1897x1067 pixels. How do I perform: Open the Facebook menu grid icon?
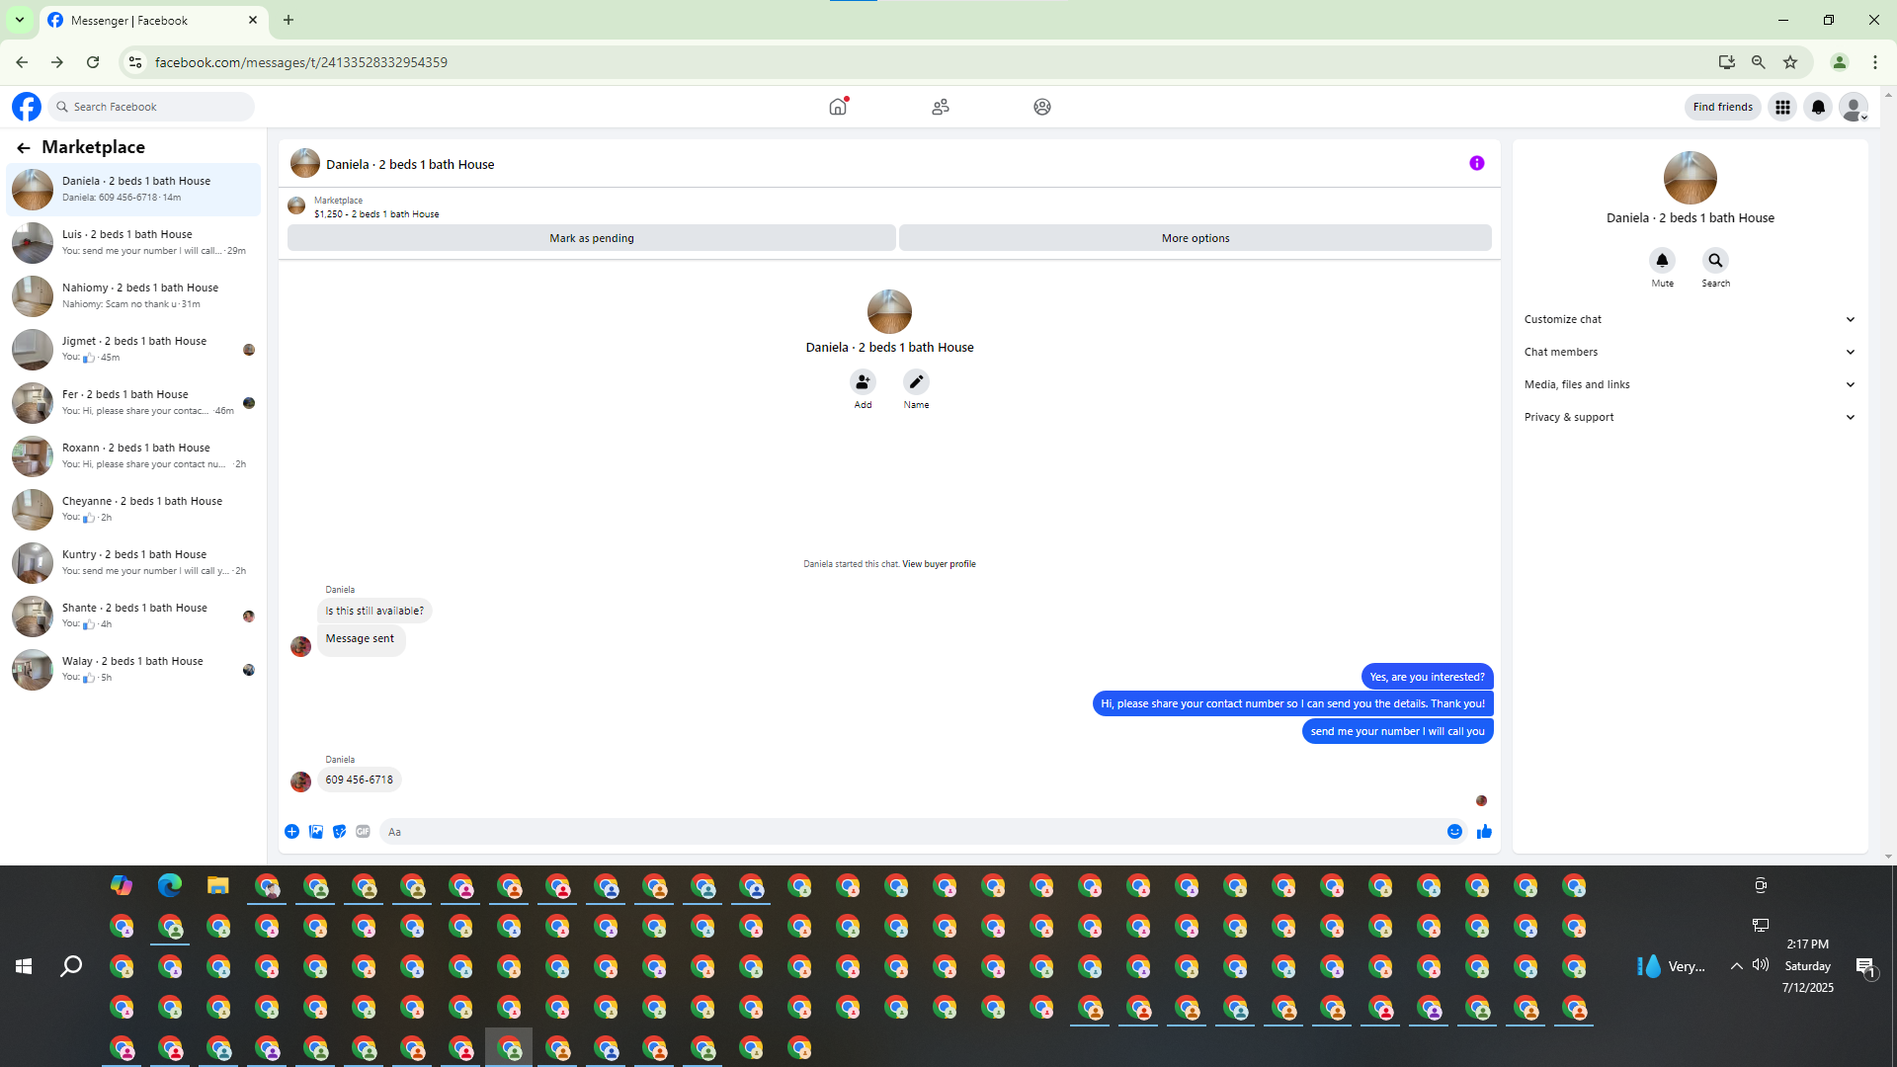coord(1782,107)
